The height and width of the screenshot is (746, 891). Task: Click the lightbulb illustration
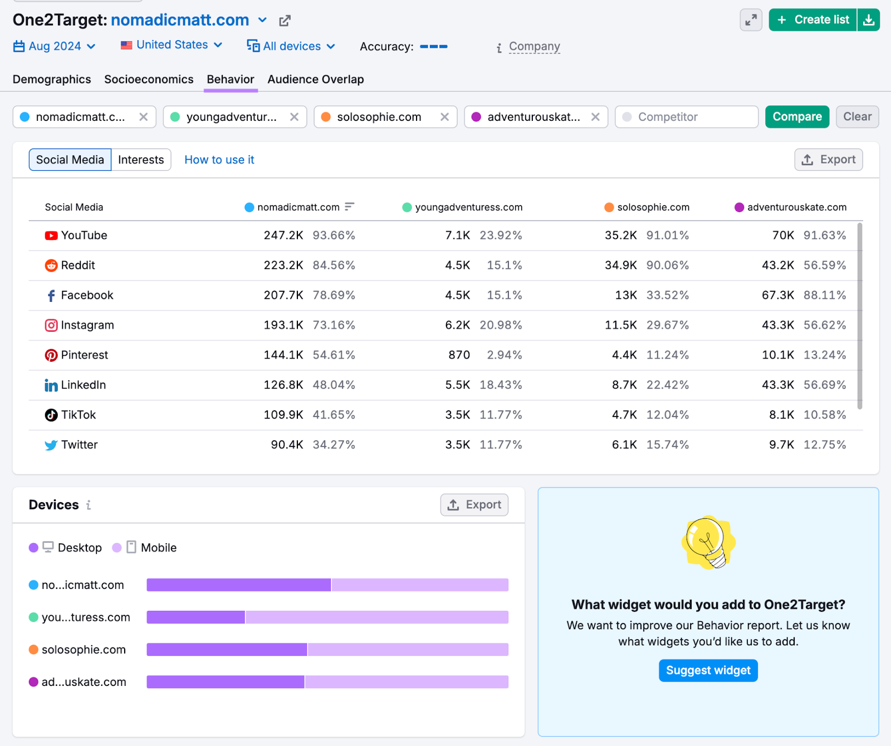click(708, 543)
